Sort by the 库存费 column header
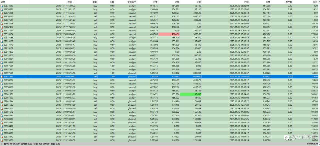320x146 pixels. 289,2
